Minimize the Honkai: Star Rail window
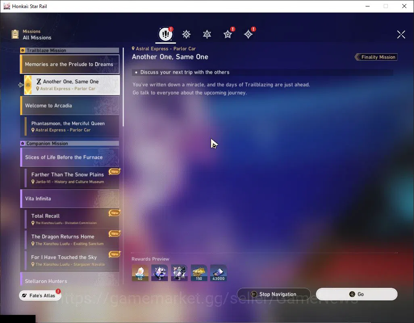Viewport: 414px width, 323px height. (x=368, y=6)
